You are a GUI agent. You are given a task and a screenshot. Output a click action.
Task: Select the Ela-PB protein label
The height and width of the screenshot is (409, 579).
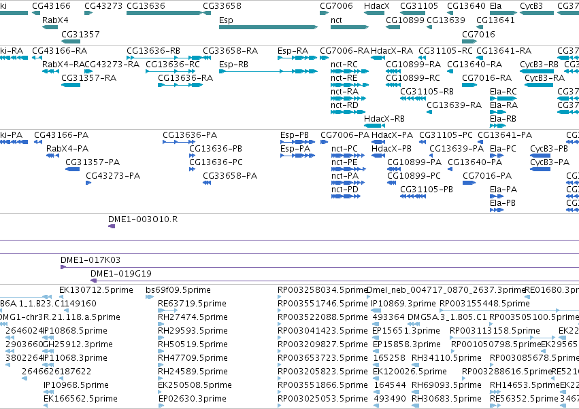pyautogui.click(x=503, y=203)
